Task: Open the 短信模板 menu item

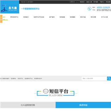Action: coord(72,17)
